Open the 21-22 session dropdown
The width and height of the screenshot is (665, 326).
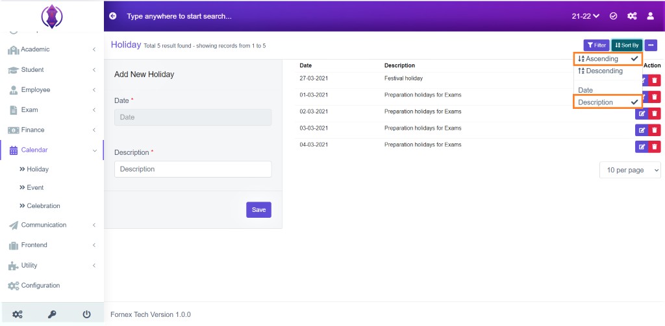tap(586, 16)
